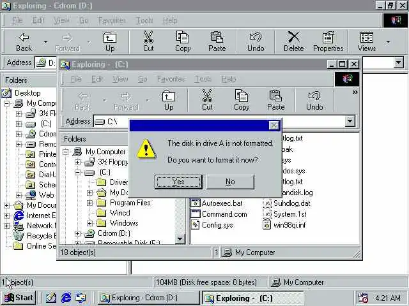Click the Task Scheduler tray icon
Screen dimensions: 409x306
click(363, 298)
